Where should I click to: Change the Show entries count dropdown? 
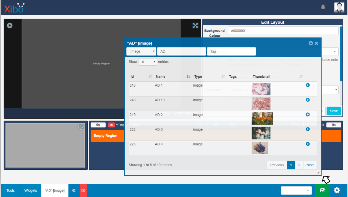tap(147, 62)
